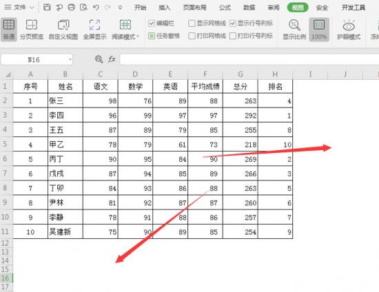
Task: Expand 阅读模式 dropdown arrow
Action: [138, 36]
